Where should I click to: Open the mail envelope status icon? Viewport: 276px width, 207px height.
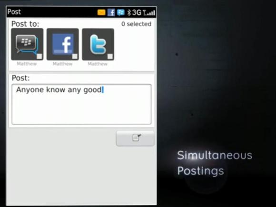tap(101, 12)
